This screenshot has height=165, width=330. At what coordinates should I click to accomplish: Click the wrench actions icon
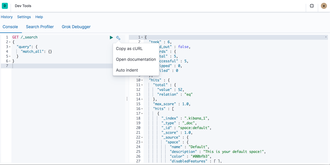(118, 38)
